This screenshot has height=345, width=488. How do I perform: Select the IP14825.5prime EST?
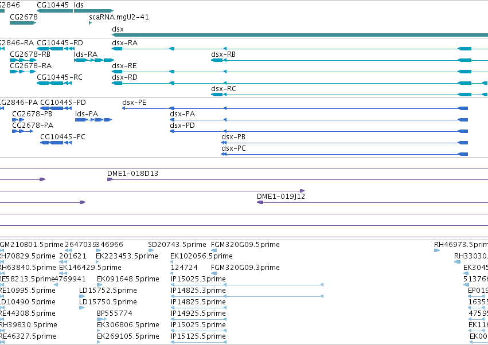click(x=198, y=308)
